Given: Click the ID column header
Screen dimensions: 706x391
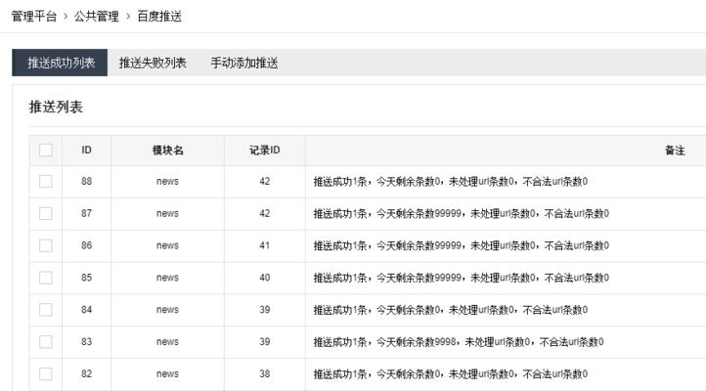Looking at the screenshot, I should coord(86,150).
